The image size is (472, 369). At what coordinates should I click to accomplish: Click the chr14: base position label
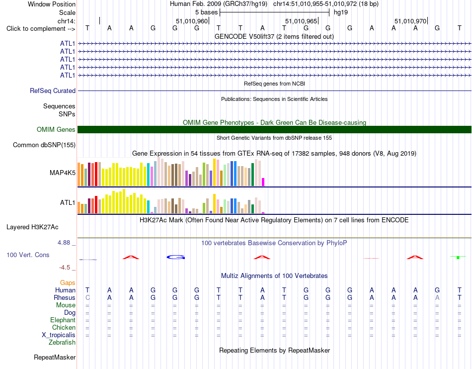pyautogui.click(x=66, y=21)
